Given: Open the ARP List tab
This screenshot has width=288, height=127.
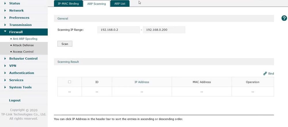Looking at the screenshot, I should 120,3.
